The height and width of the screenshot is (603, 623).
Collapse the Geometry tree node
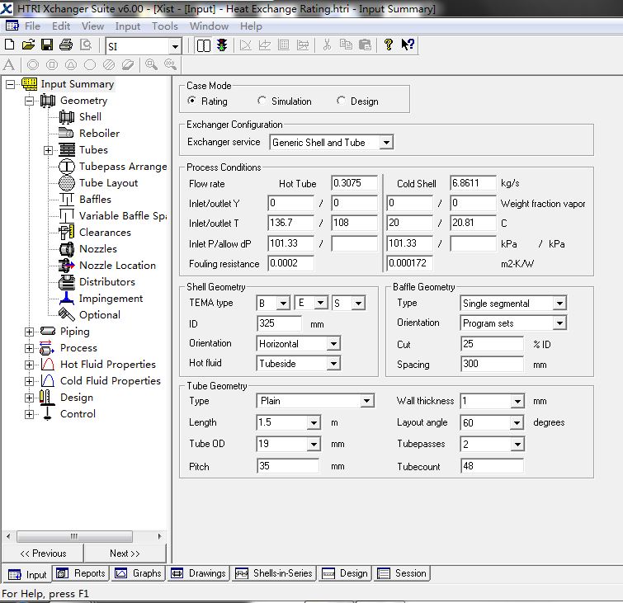pos(29,101)
